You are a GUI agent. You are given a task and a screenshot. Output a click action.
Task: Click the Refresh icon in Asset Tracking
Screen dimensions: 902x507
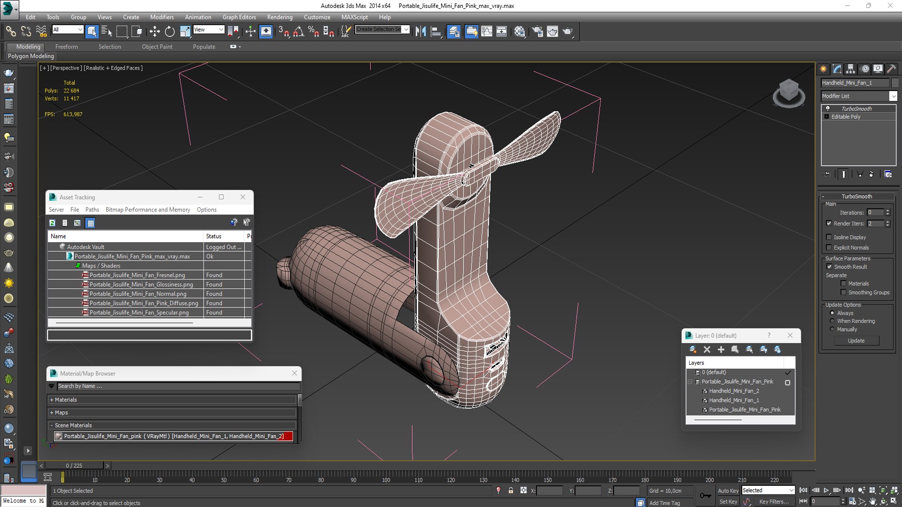pos(52,223)
